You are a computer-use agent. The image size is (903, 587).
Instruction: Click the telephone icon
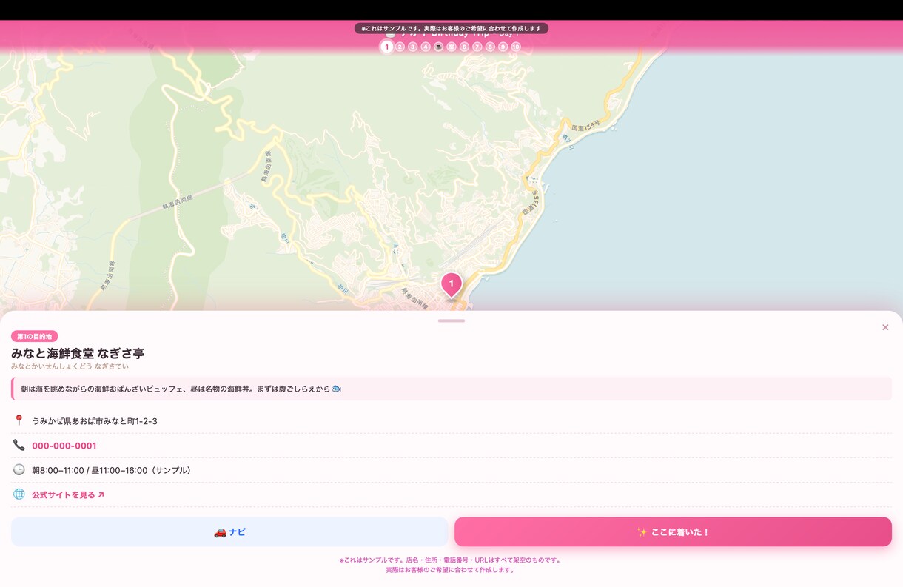point(19,445)
